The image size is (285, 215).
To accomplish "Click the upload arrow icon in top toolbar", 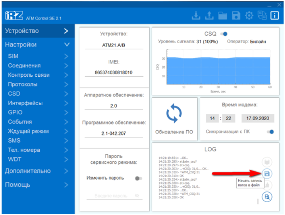I will pyautogui.click(x=209, y=16).
